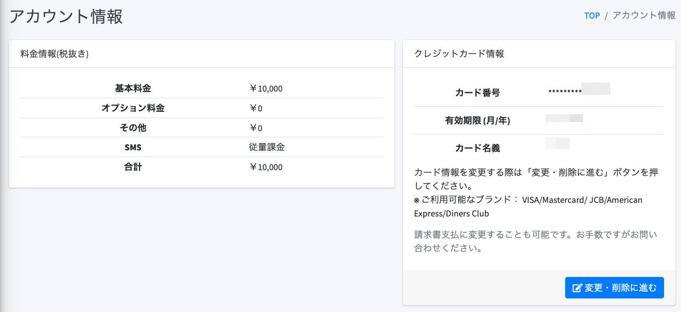Click the カード名義 label
The width and height of the screenshot is (681, 312).
tap(477, 148)
